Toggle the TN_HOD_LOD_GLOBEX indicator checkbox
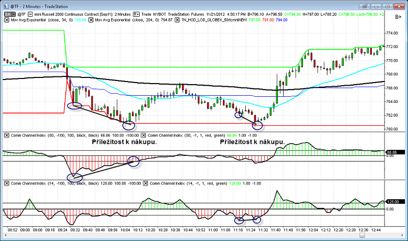Viewport: 408px width, 241px height. 177,20
